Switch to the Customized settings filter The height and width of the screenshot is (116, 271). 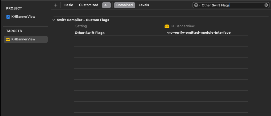pos(89,5)
